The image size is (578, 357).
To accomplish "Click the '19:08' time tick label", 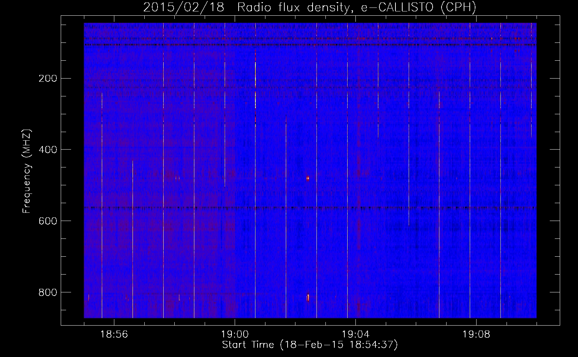I will (x=476, y=335).
